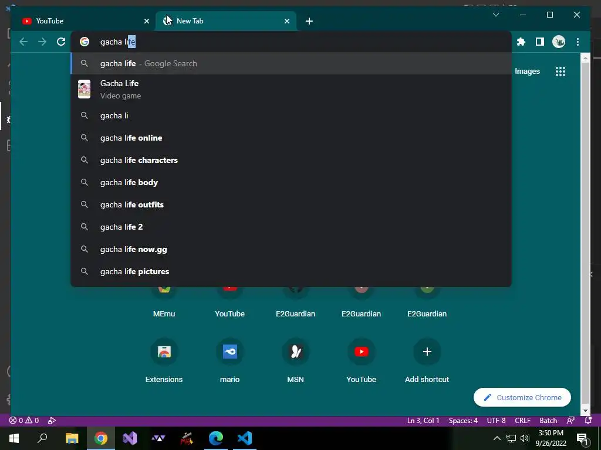Open the Extensions puzzle icon
The image size is (601, 450).
tap(521, 42)
